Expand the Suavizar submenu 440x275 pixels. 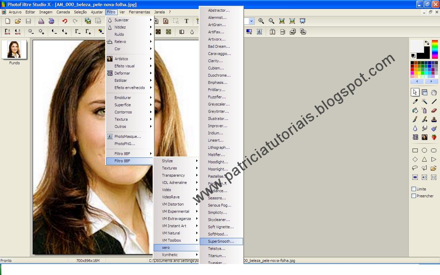(x=130, y=20)
